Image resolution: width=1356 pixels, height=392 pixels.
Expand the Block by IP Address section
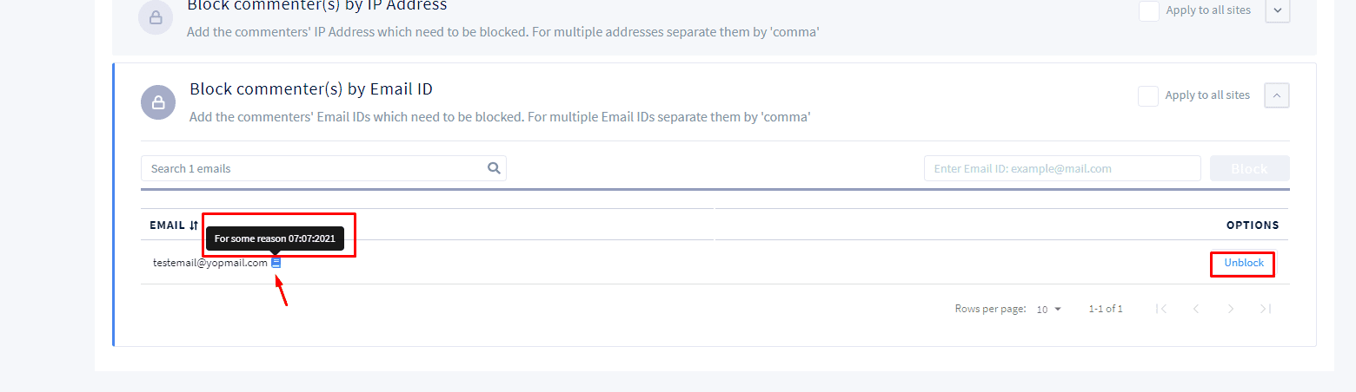1277,10
